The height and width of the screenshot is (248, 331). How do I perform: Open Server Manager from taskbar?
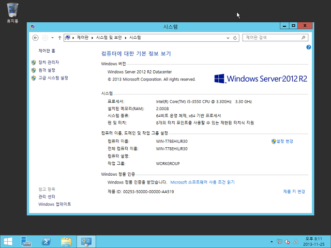pyautogui.click(x=26, y=241)
